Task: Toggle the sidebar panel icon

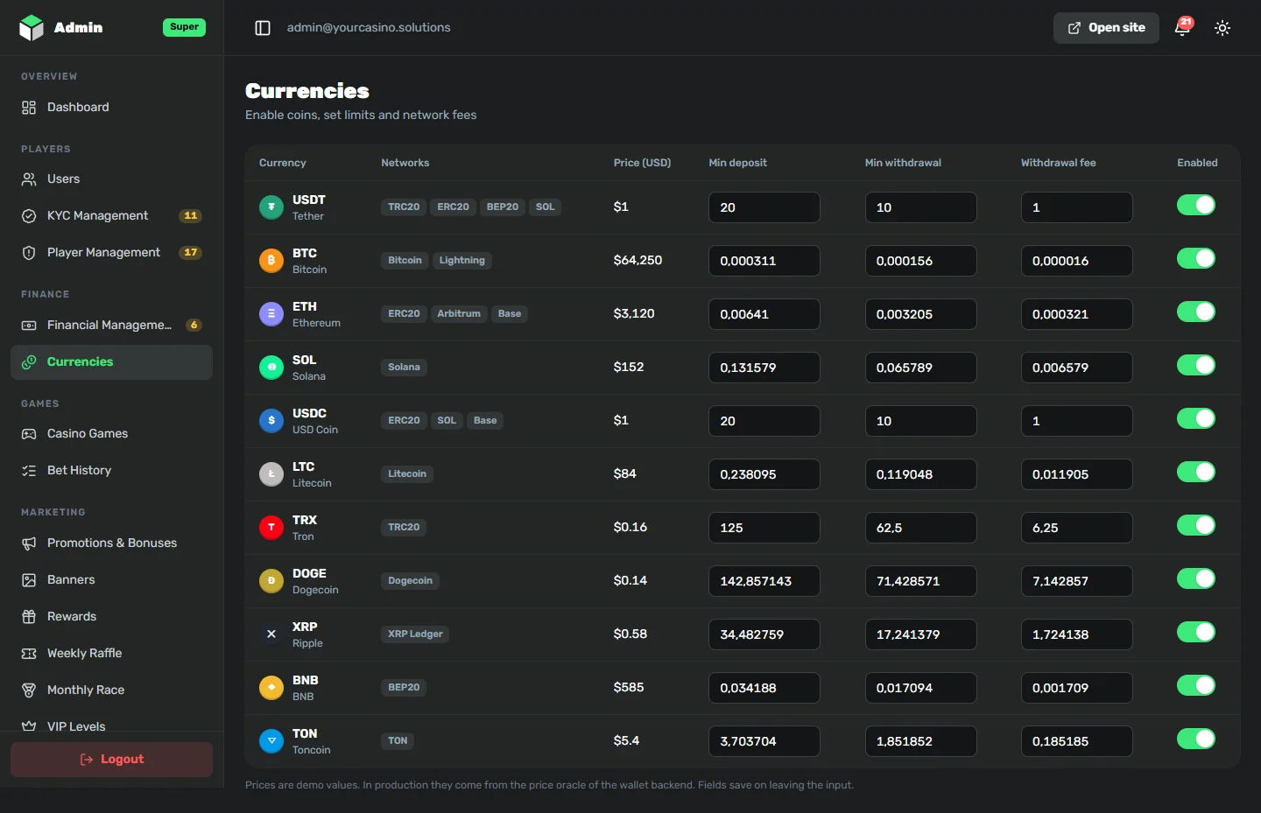Action: pyautogui.click(x=263, y=28)
